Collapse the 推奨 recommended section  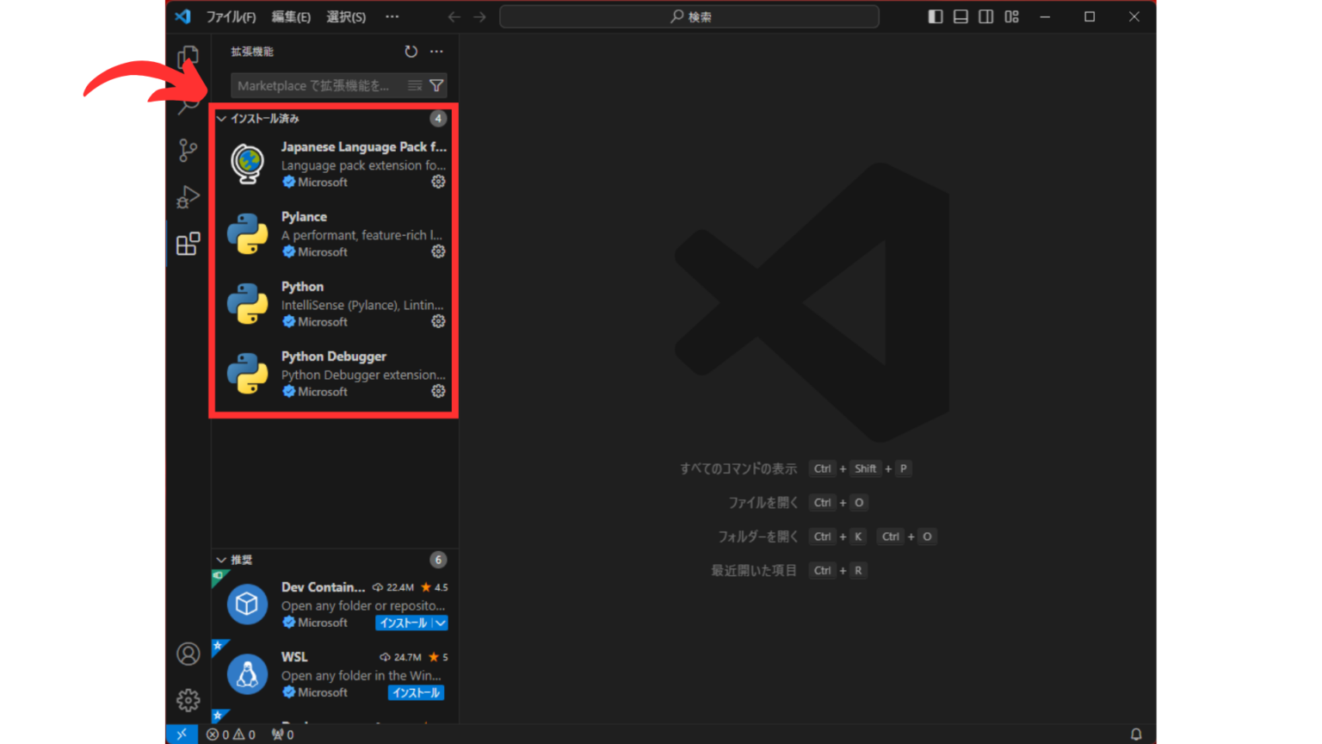(222, 560)
